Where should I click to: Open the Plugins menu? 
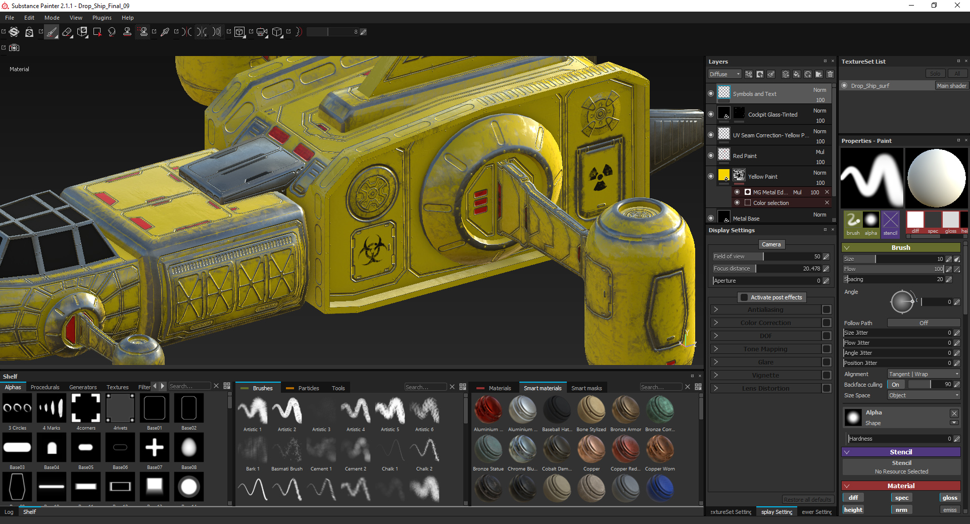click(x=102, y=18)
